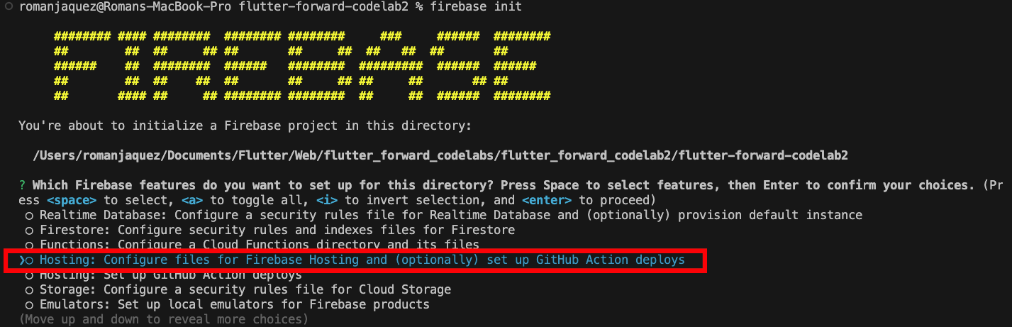Toggle the Storage feature selection circle

(x=29, y=290)
